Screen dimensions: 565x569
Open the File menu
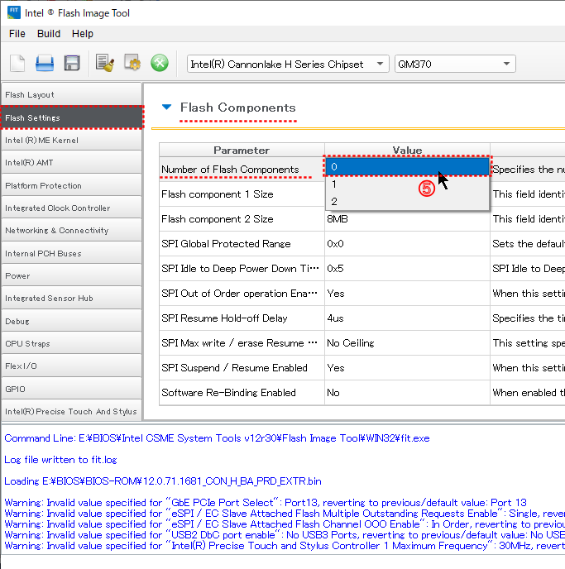coord(17,34)
